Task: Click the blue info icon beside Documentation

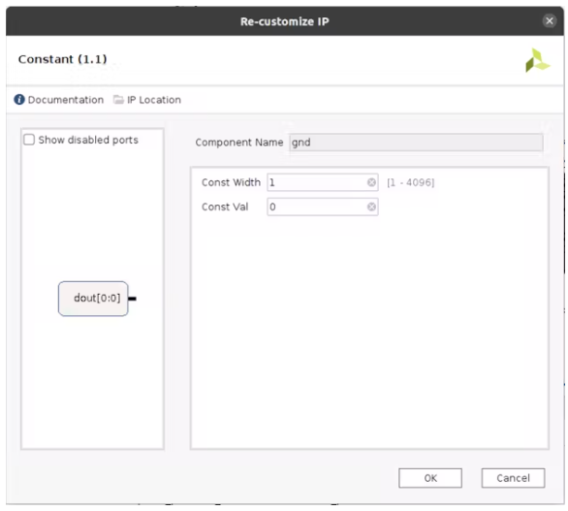Action: coord(19,99)
